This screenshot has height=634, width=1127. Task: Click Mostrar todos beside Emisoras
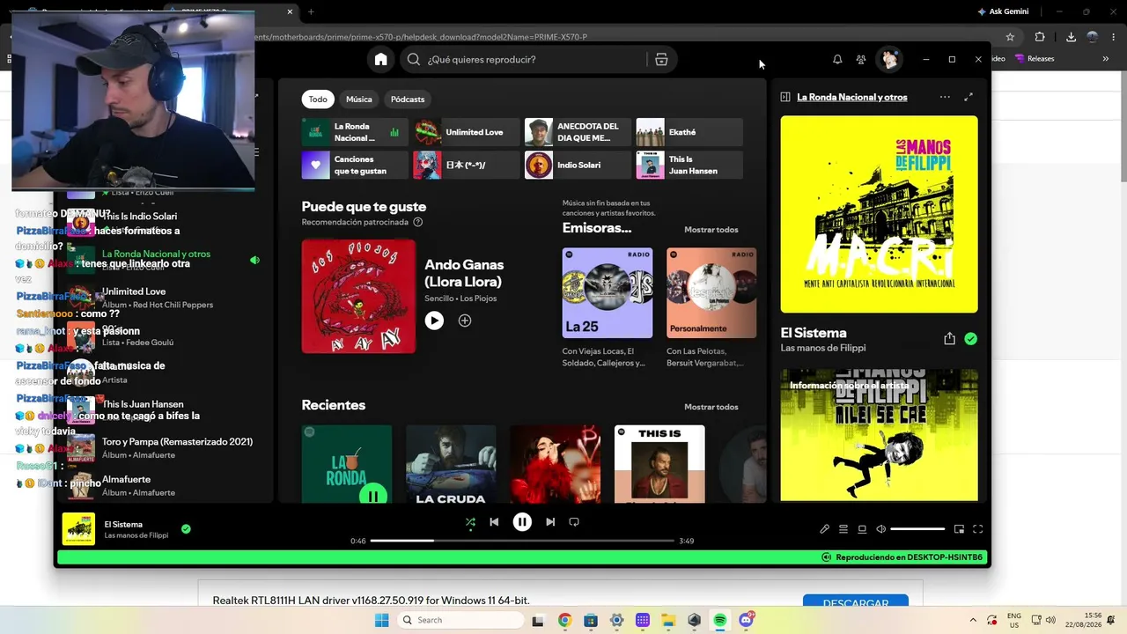[711, 230]
